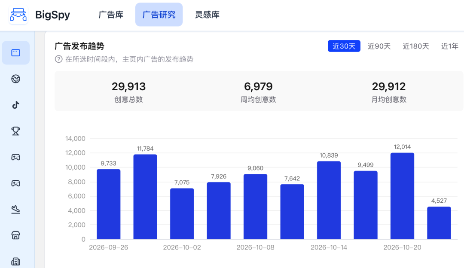The image size is (464, 268).
Task: Click the 6,979 周均创意数 value
Action: point(258,86)
